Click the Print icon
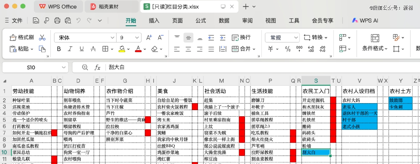The width and height of the screenshot is (420, 164). coord(57,21)
